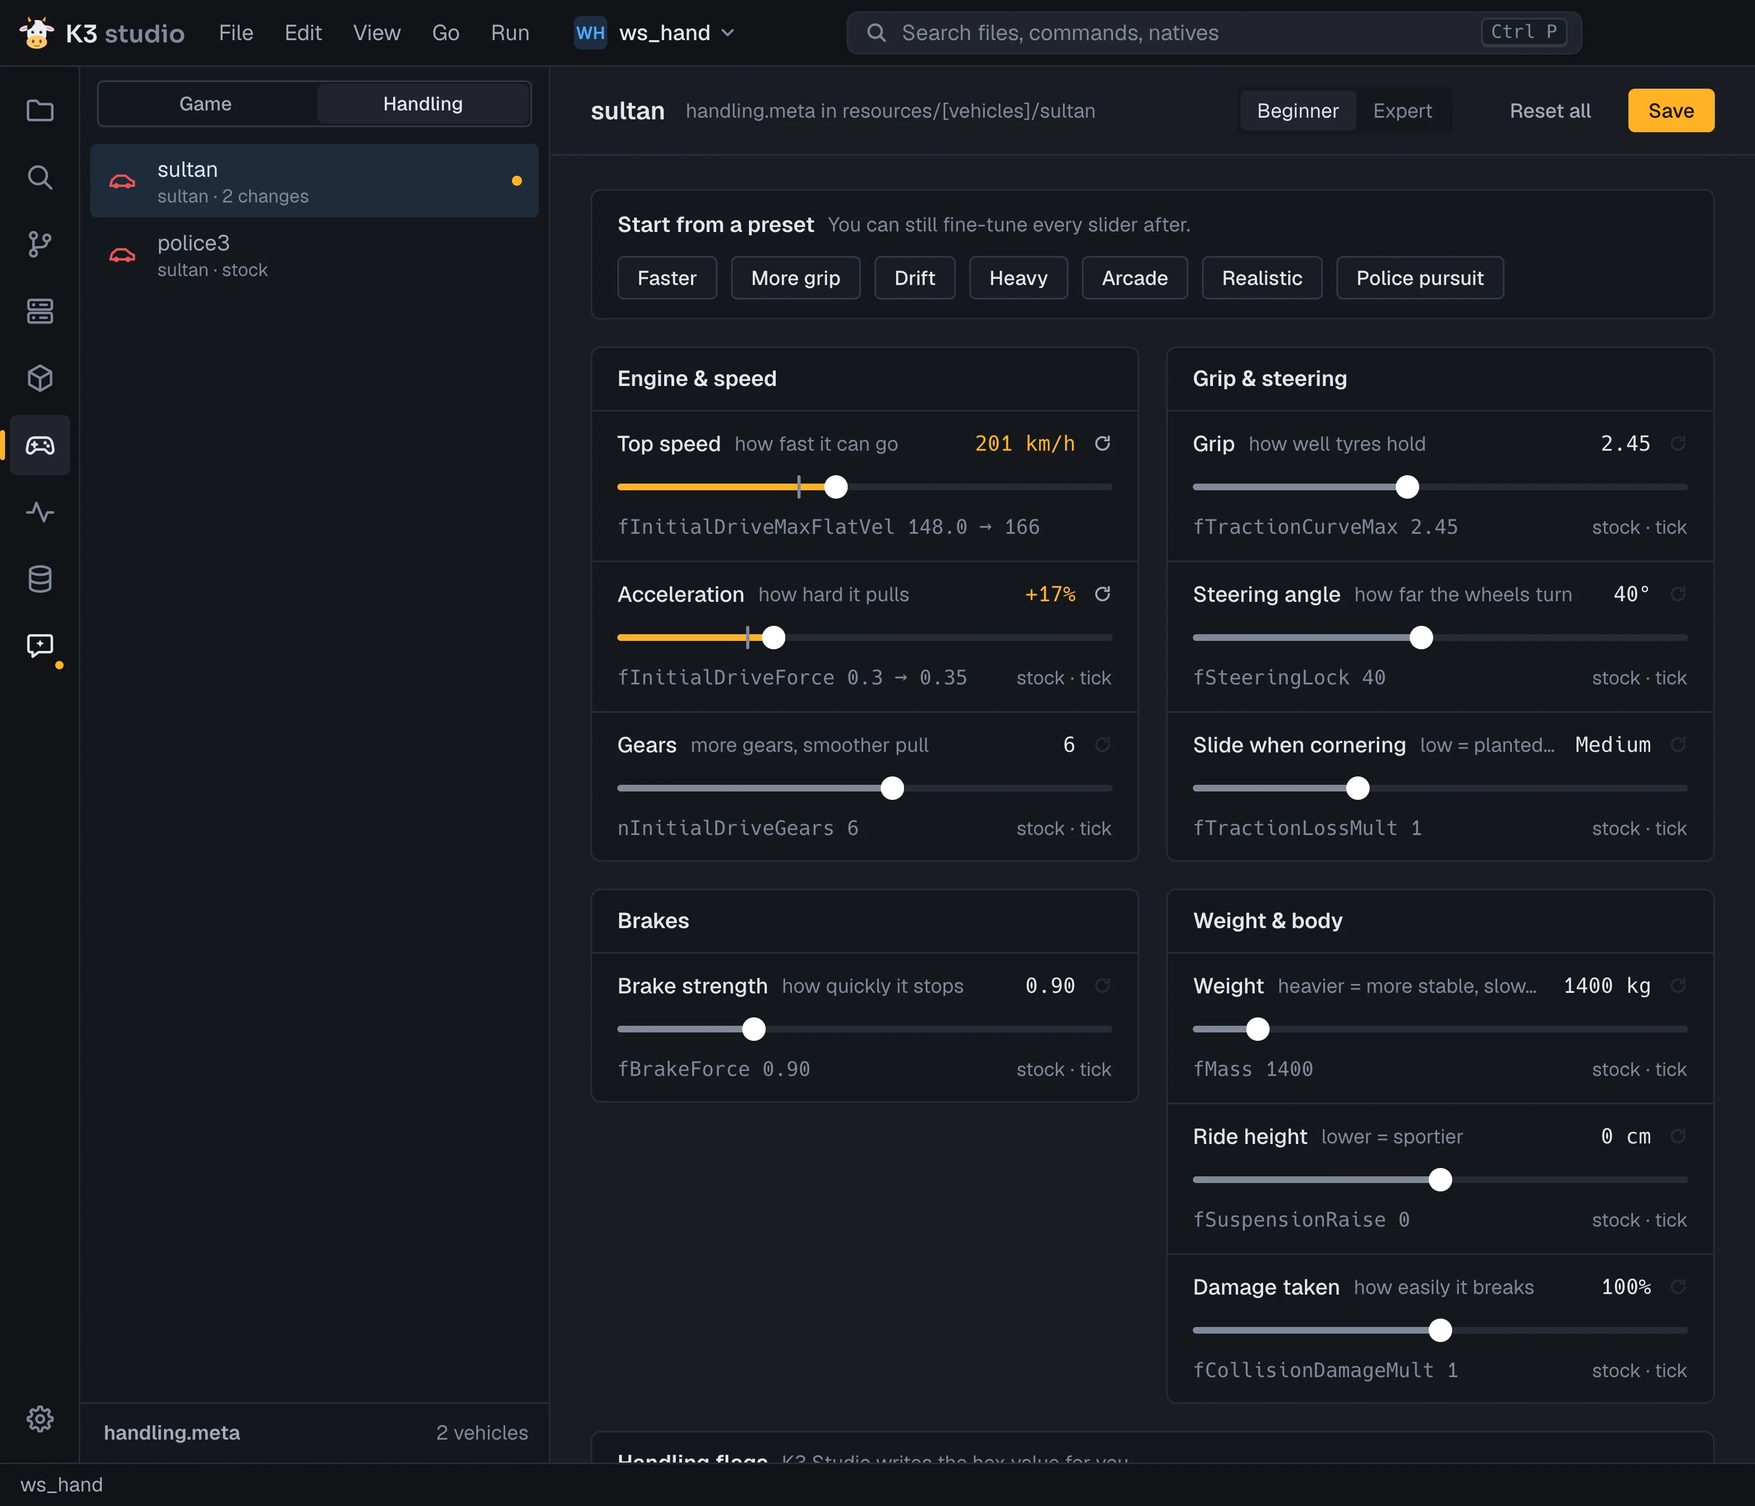Click the Steering angle reset icon
The height and width of the screenshot is (1506, 1755).
coord(1677,595)
